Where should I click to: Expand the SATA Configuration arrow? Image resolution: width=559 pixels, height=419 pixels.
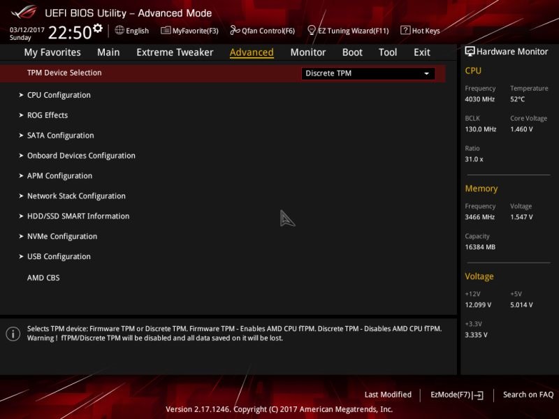point(21,135)
